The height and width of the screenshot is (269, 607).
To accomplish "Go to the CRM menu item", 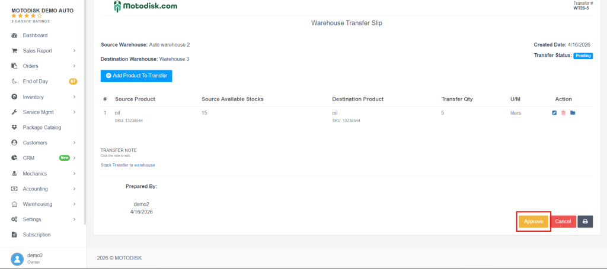I will pyautogui.click(x=29, y=158).
